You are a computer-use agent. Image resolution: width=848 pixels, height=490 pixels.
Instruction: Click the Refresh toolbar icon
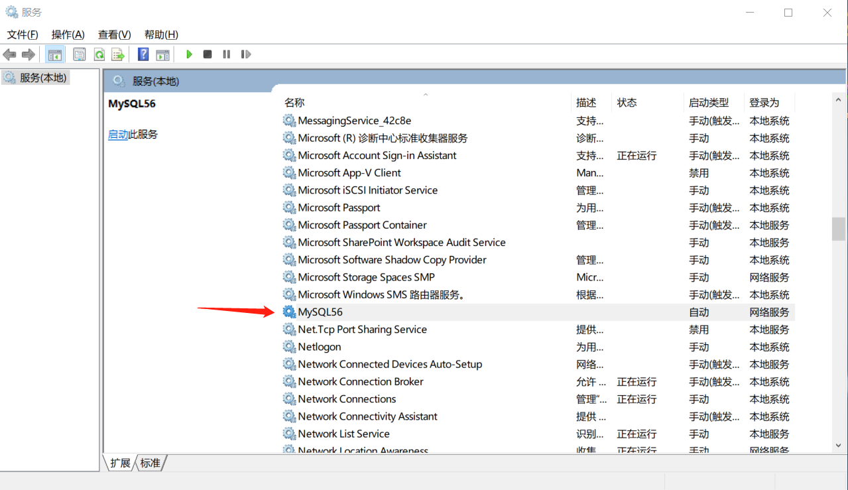(99, 54)
